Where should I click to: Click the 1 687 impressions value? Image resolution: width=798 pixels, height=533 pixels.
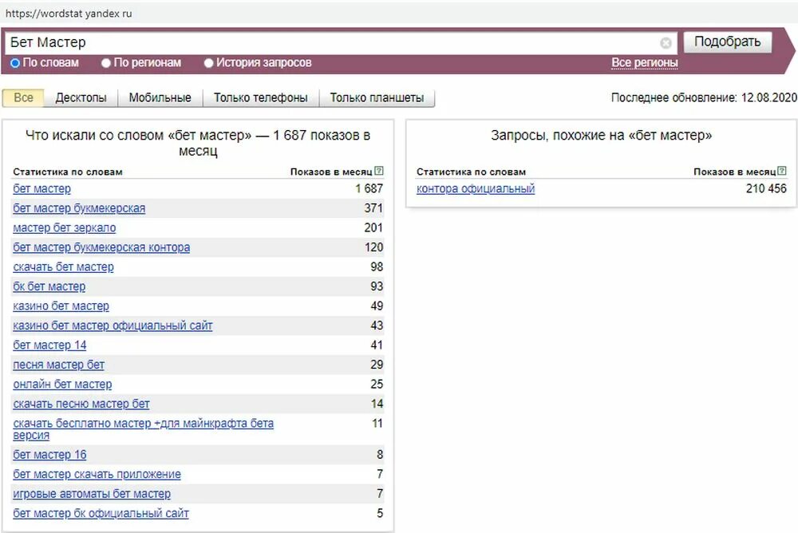(369, 189)
